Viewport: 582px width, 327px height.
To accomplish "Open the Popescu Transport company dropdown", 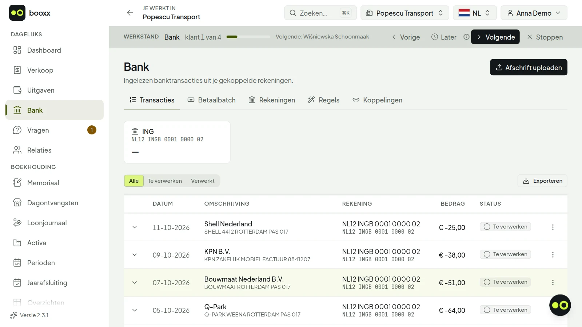I will [x=404, y=13].
